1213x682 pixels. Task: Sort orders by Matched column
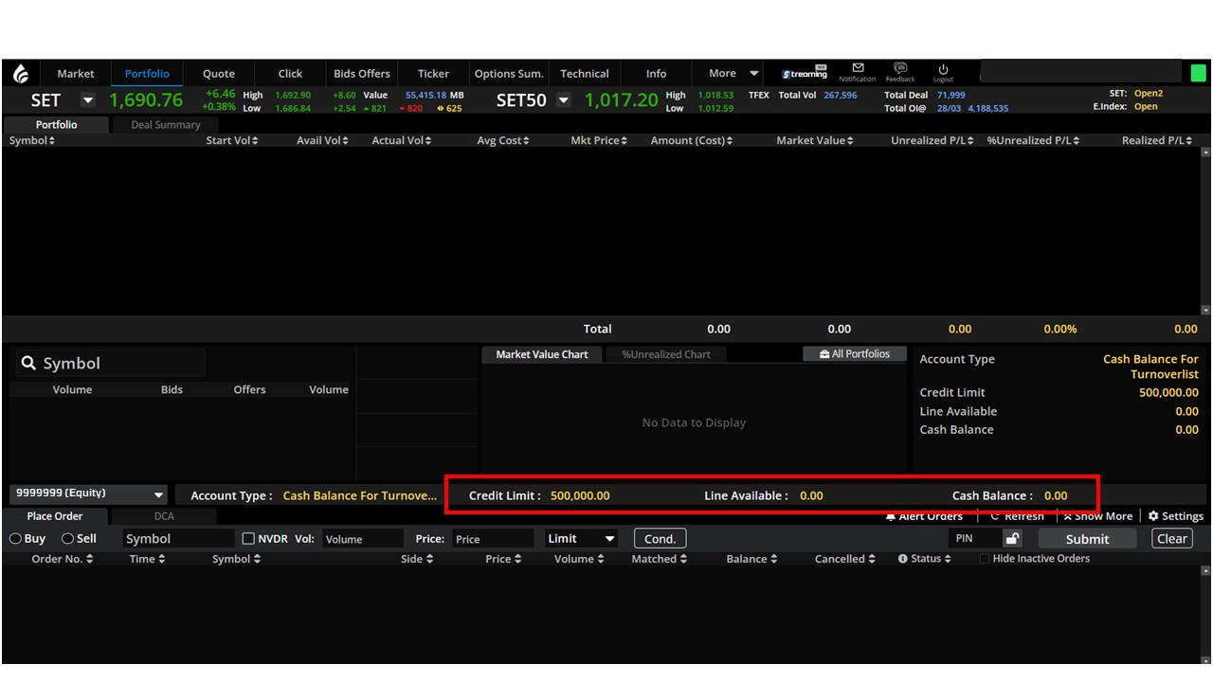658,559
